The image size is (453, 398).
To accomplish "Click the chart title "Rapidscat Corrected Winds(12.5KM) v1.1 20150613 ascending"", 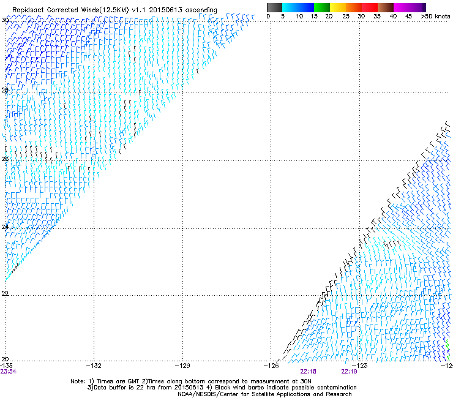I will pyautogui.click(x=114, y=10).
